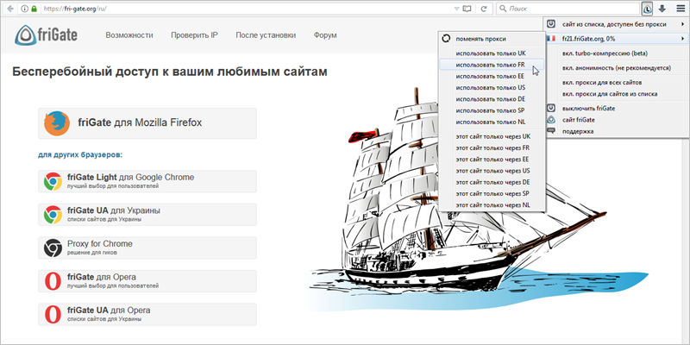The image size is (690, 345).
Task: Click the Opera icon of friGate UA для Opera
Action: coord(53,315)
